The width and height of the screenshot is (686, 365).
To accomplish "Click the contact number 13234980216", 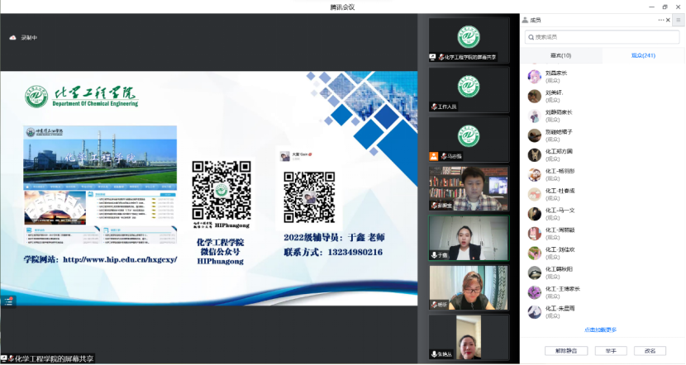I will point(355,252).
